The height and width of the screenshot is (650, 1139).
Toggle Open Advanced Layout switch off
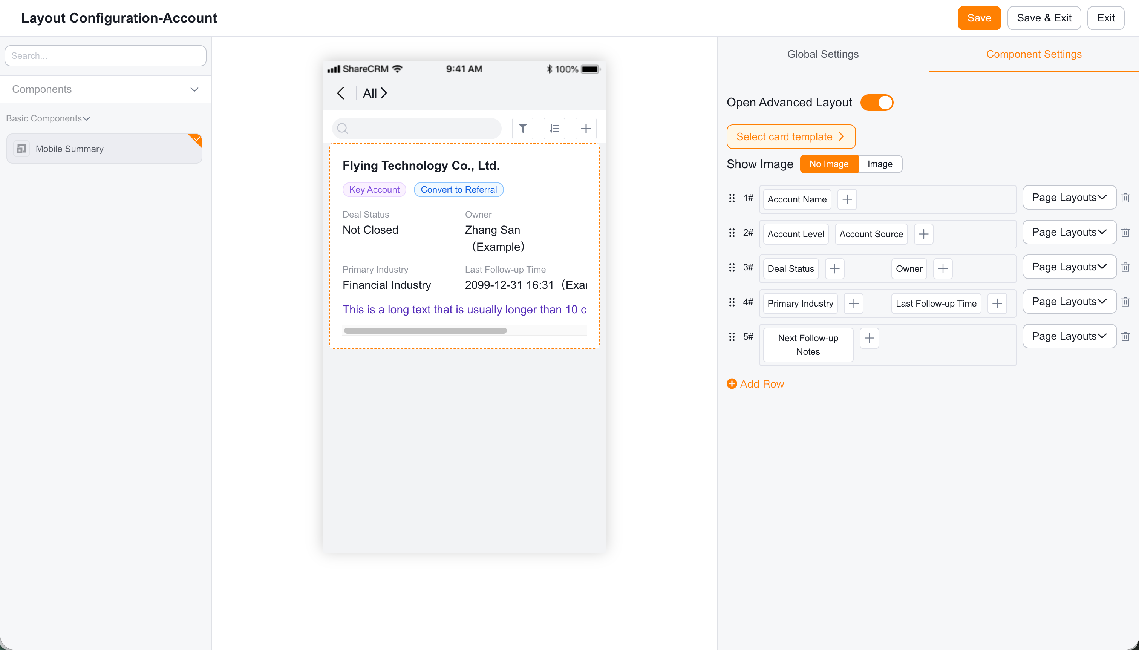pyautogui.click(x=877, y=103)
